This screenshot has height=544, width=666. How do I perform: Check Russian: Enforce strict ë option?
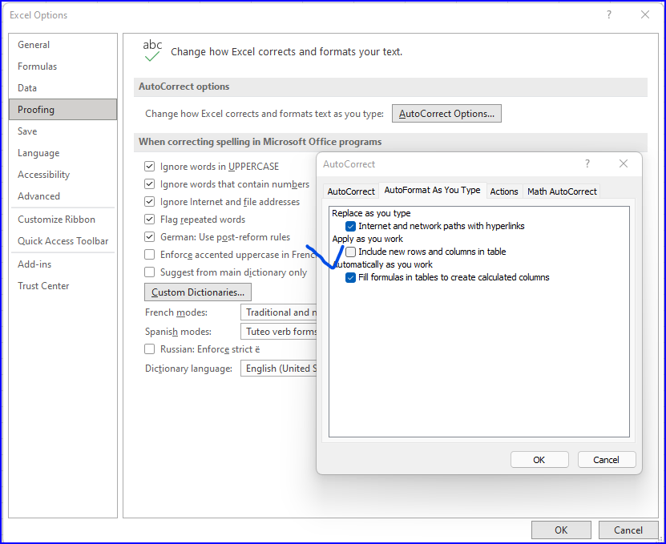point(150,349)
